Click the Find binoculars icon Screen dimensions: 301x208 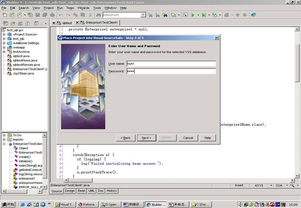(99, 15)
